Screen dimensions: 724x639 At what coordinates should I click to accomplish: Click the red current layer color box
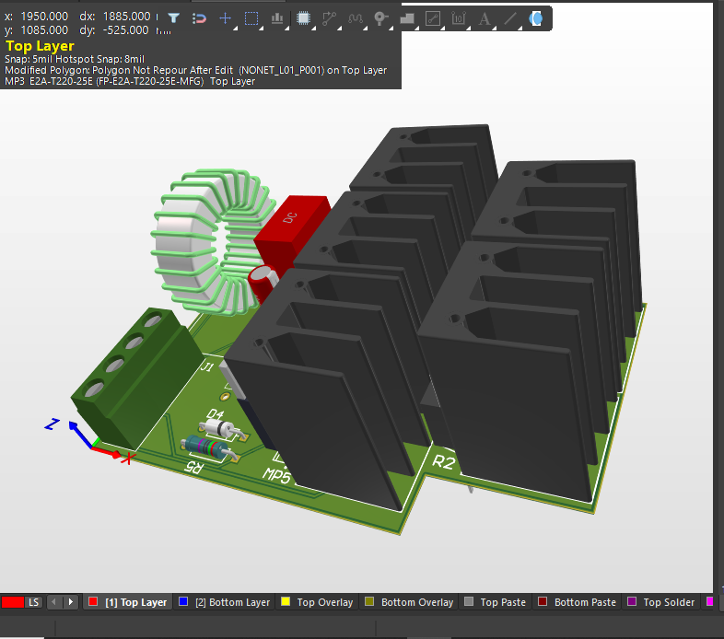click(13, 602)
